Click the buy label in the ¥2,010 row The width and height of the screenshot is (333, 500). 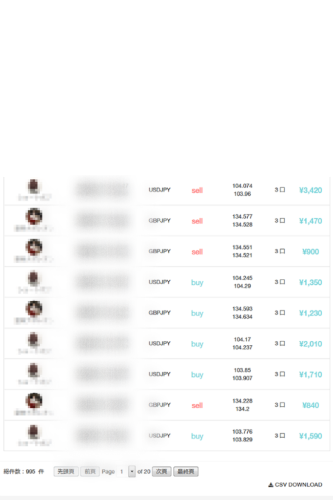(x=197, y=344)
